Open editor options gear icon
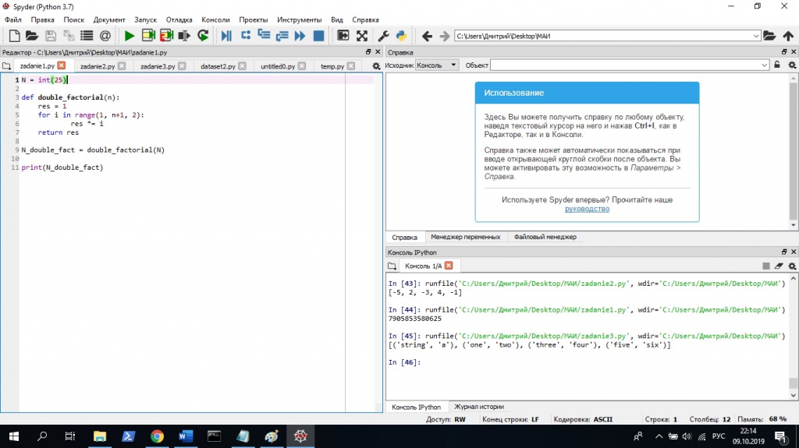Viewport: 799px width, 448px height. [x=376, y=66]
